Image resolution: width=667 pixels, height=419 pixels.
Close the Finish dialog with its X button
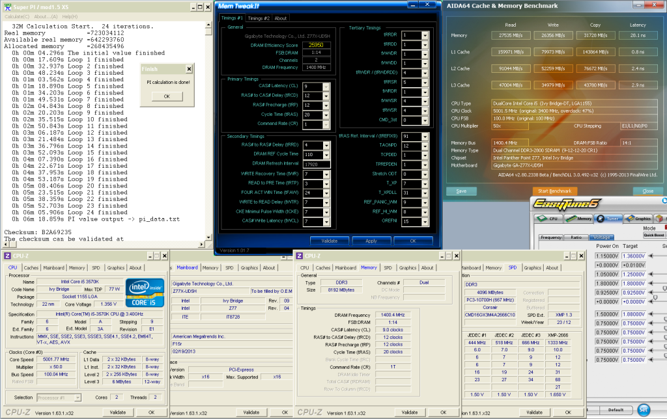190,69
